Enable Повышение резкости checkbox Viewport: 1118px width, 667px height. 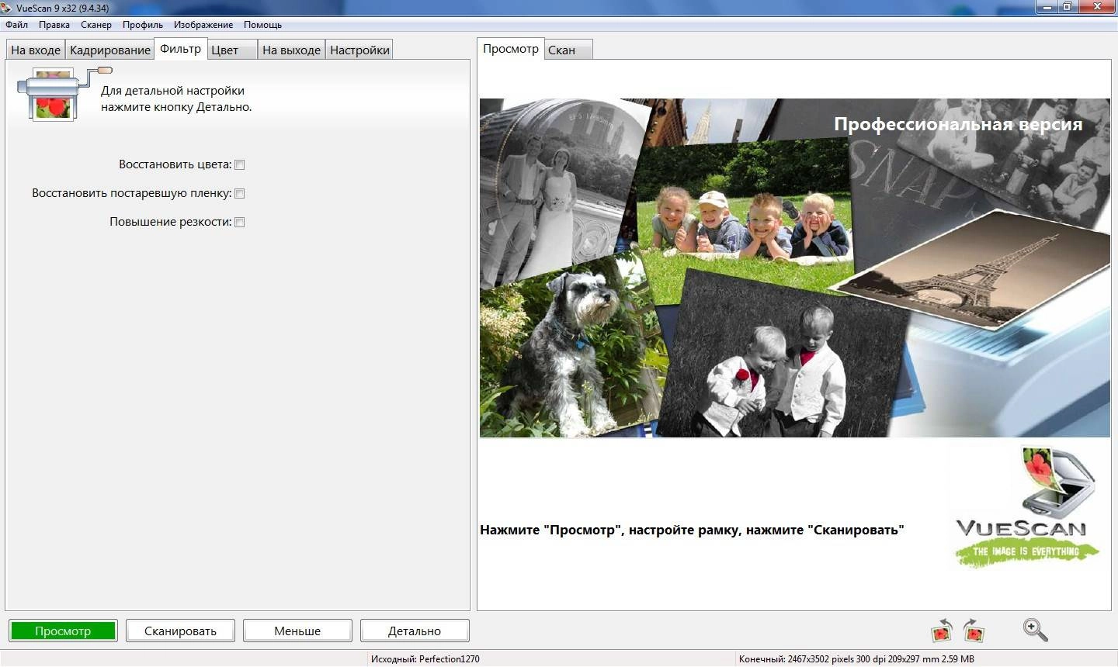click(x=240, y=222)
